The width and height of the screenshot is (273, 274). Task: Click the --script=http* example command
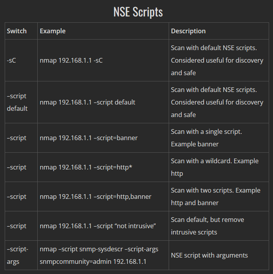86,167
